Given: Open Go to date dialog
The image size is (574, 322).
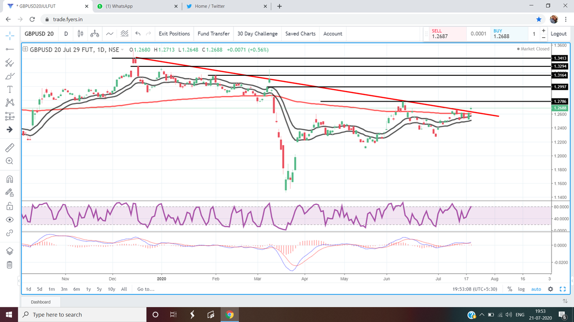Looking at the screenshot, I should tap(145, 289).
